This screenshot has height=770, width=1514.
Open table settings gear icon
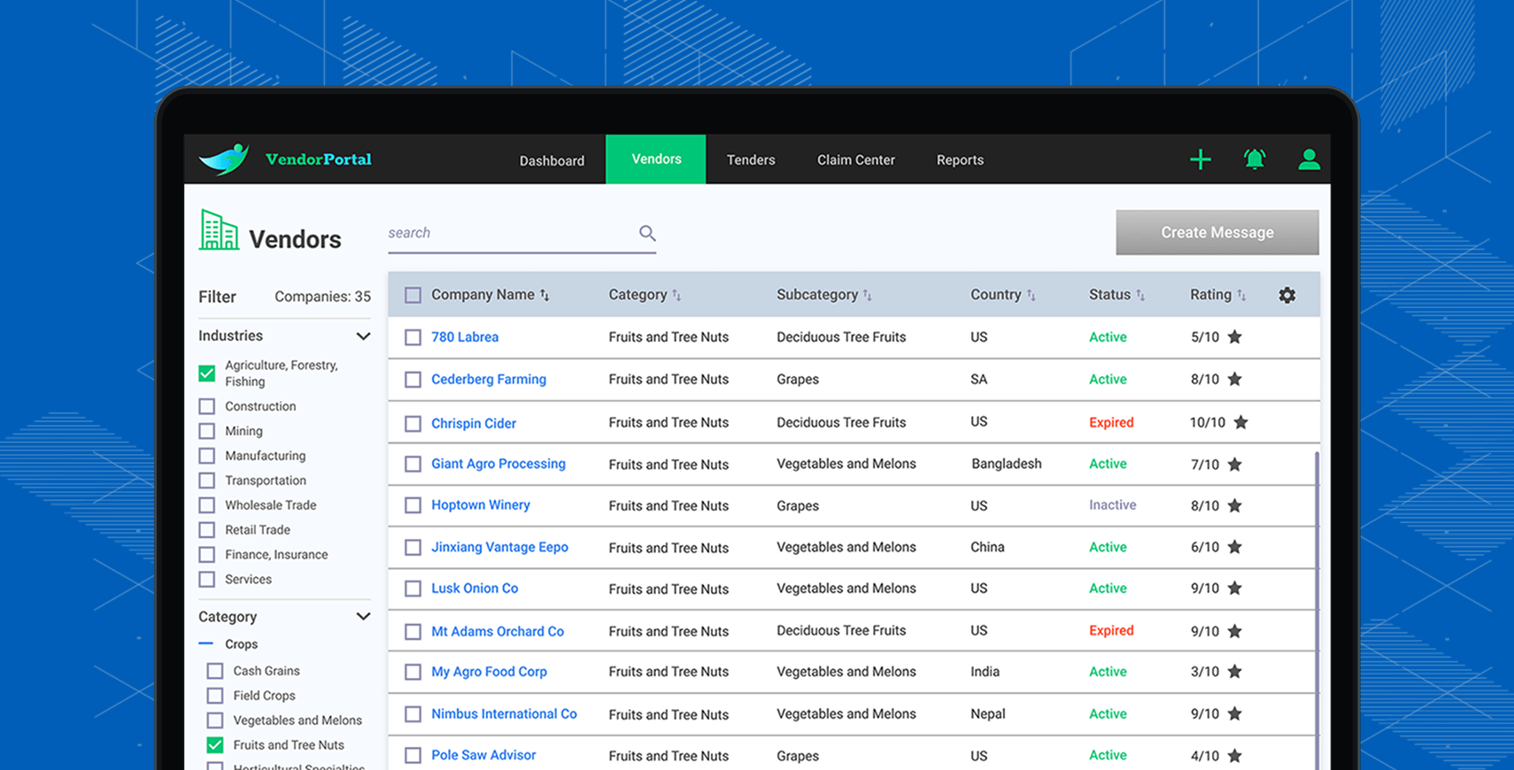coord(1286,296)
